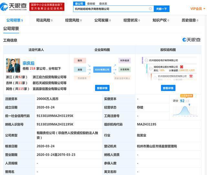Click the legal representative photo thumbnail
The image size is (207, 175).
[13, 65]
